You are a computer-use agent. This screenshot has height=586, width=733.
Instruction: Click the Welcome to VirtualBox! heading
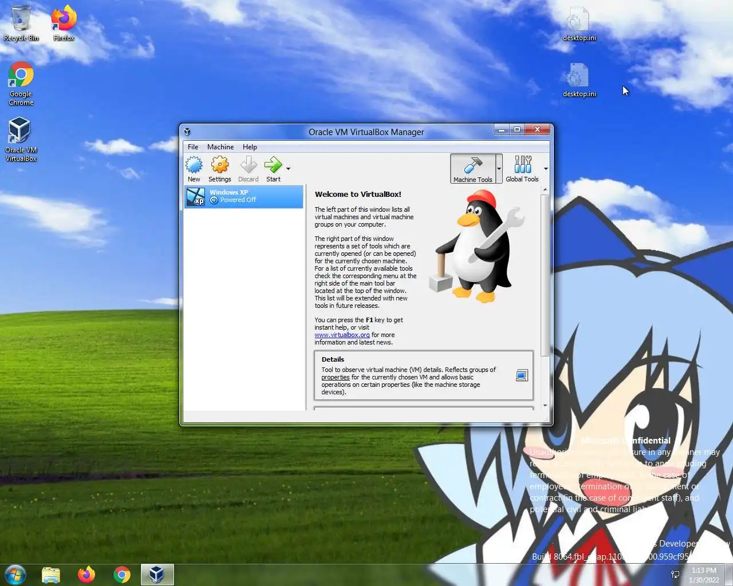pyautogui.click(x=358, y=195)
